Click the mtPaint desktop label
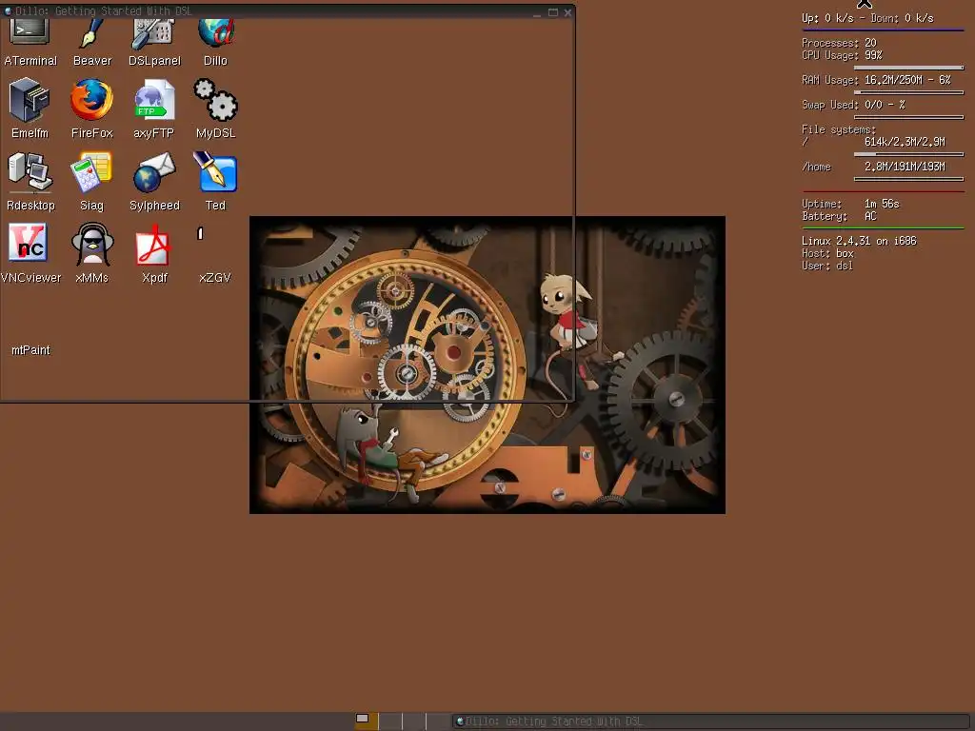Viewport: 975px width, 731px height. 30,350
